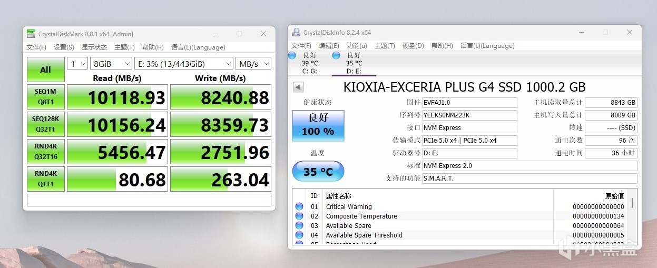
Task: Run all benchmarks with the All button
Action: 46,70
